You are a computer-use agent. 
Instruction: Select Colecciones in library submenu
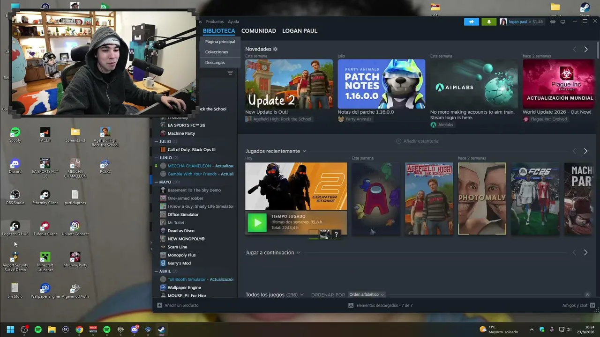point(217,52)
